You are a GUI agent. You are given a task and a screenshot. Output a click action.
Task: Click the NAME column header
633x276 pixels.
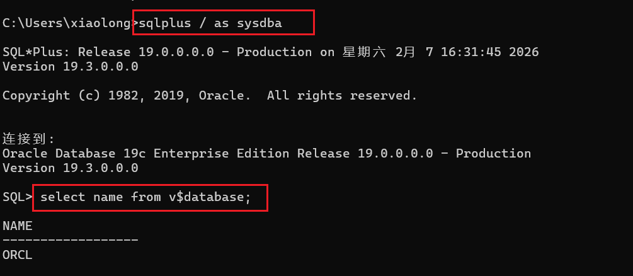[18, 226]
